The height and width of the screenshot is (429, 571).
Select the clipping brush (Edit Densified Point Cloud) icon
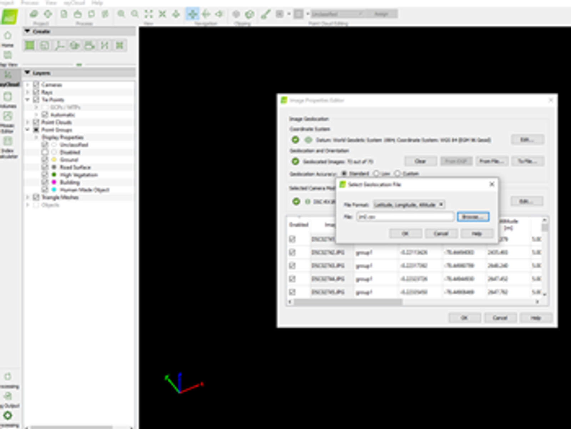click(x=265, y=14)
